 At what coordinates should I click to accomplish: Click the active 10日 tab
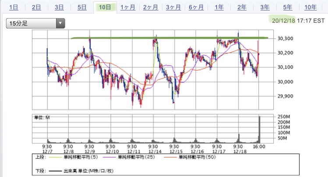point(105,7)
